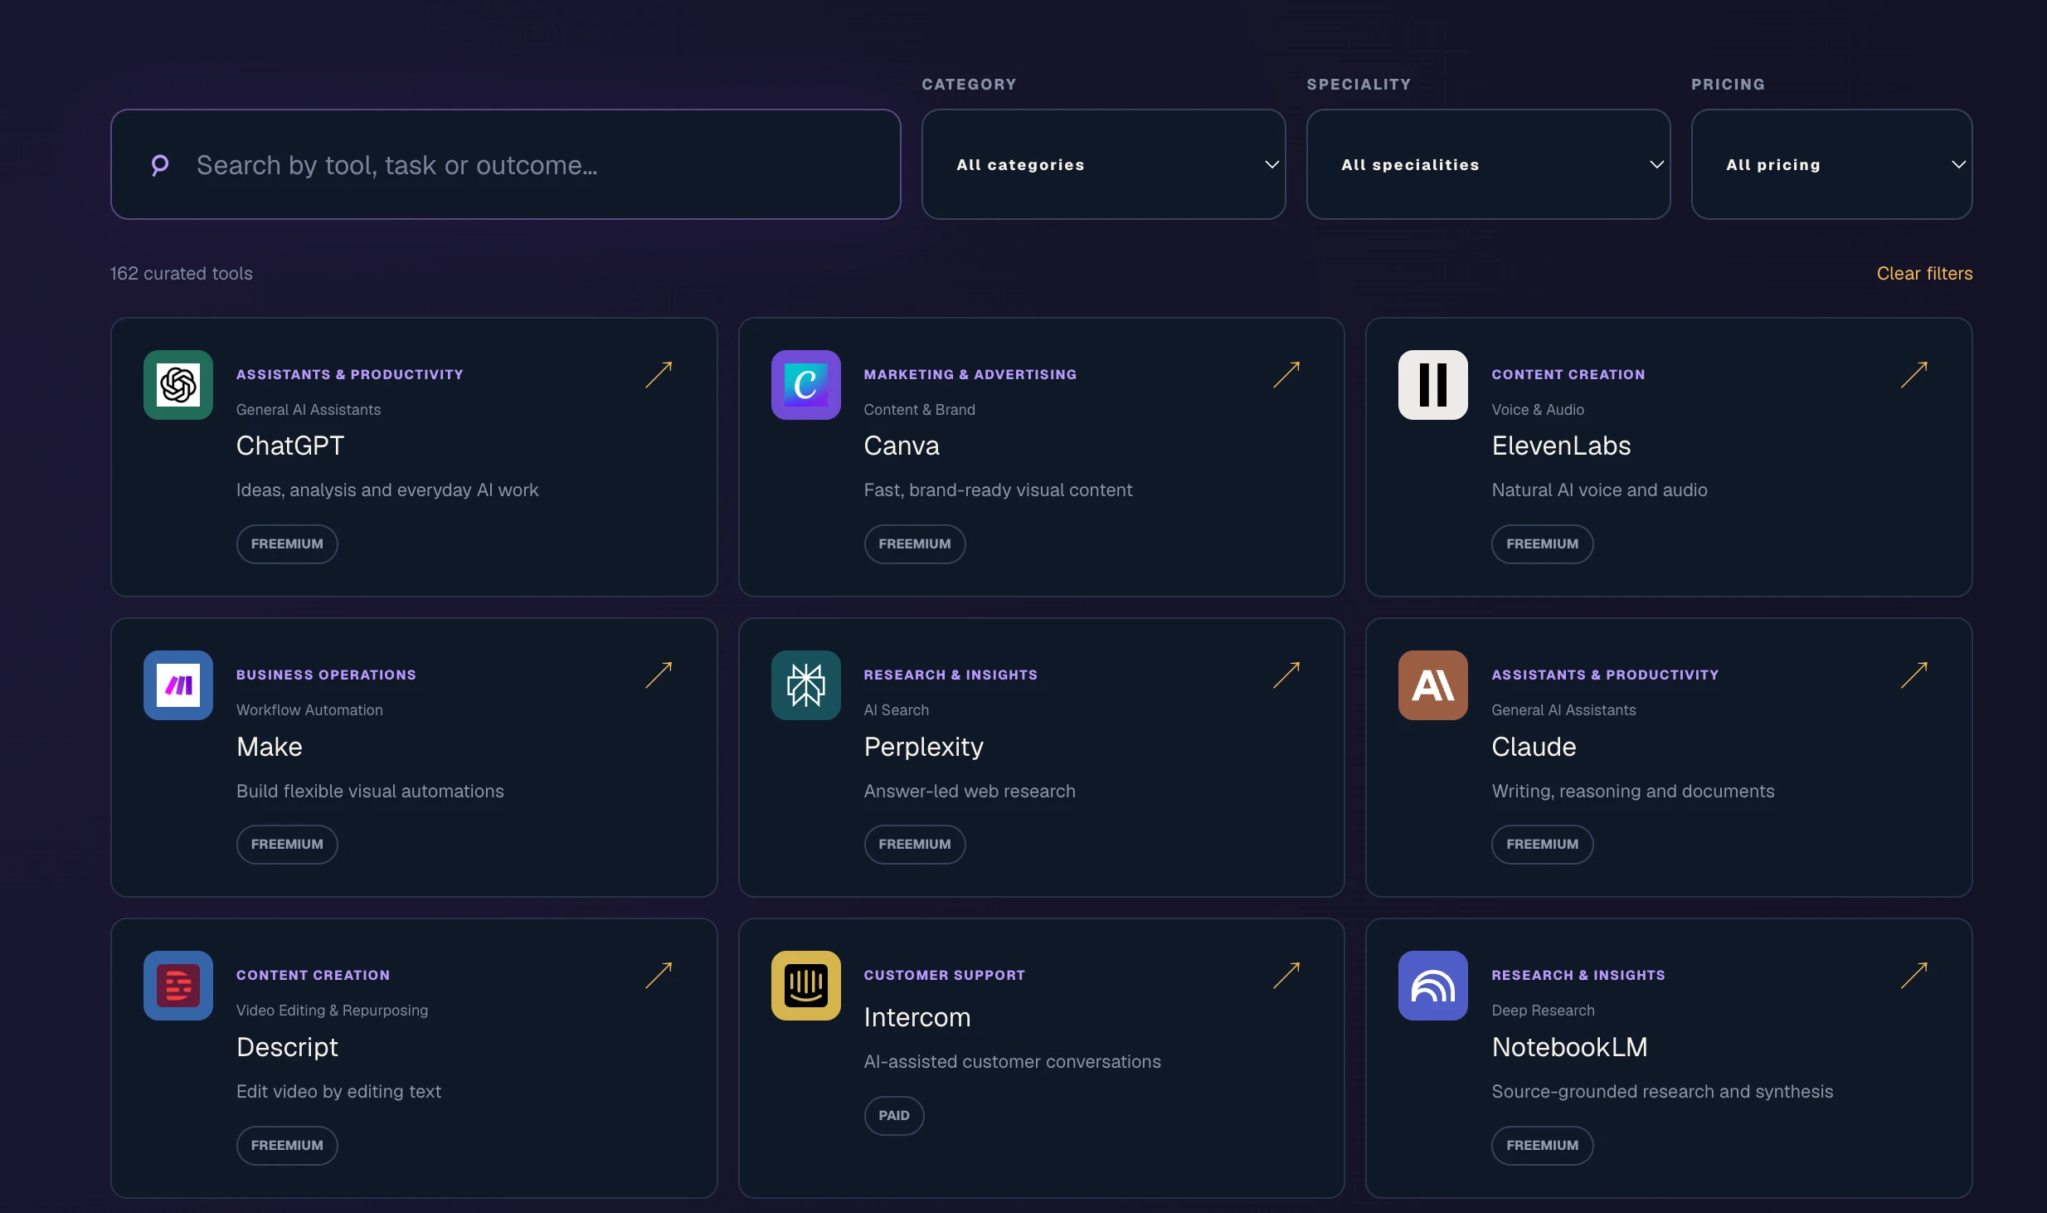
Task: Click the Claude logo icon
Action: (x=1433, y=685)
